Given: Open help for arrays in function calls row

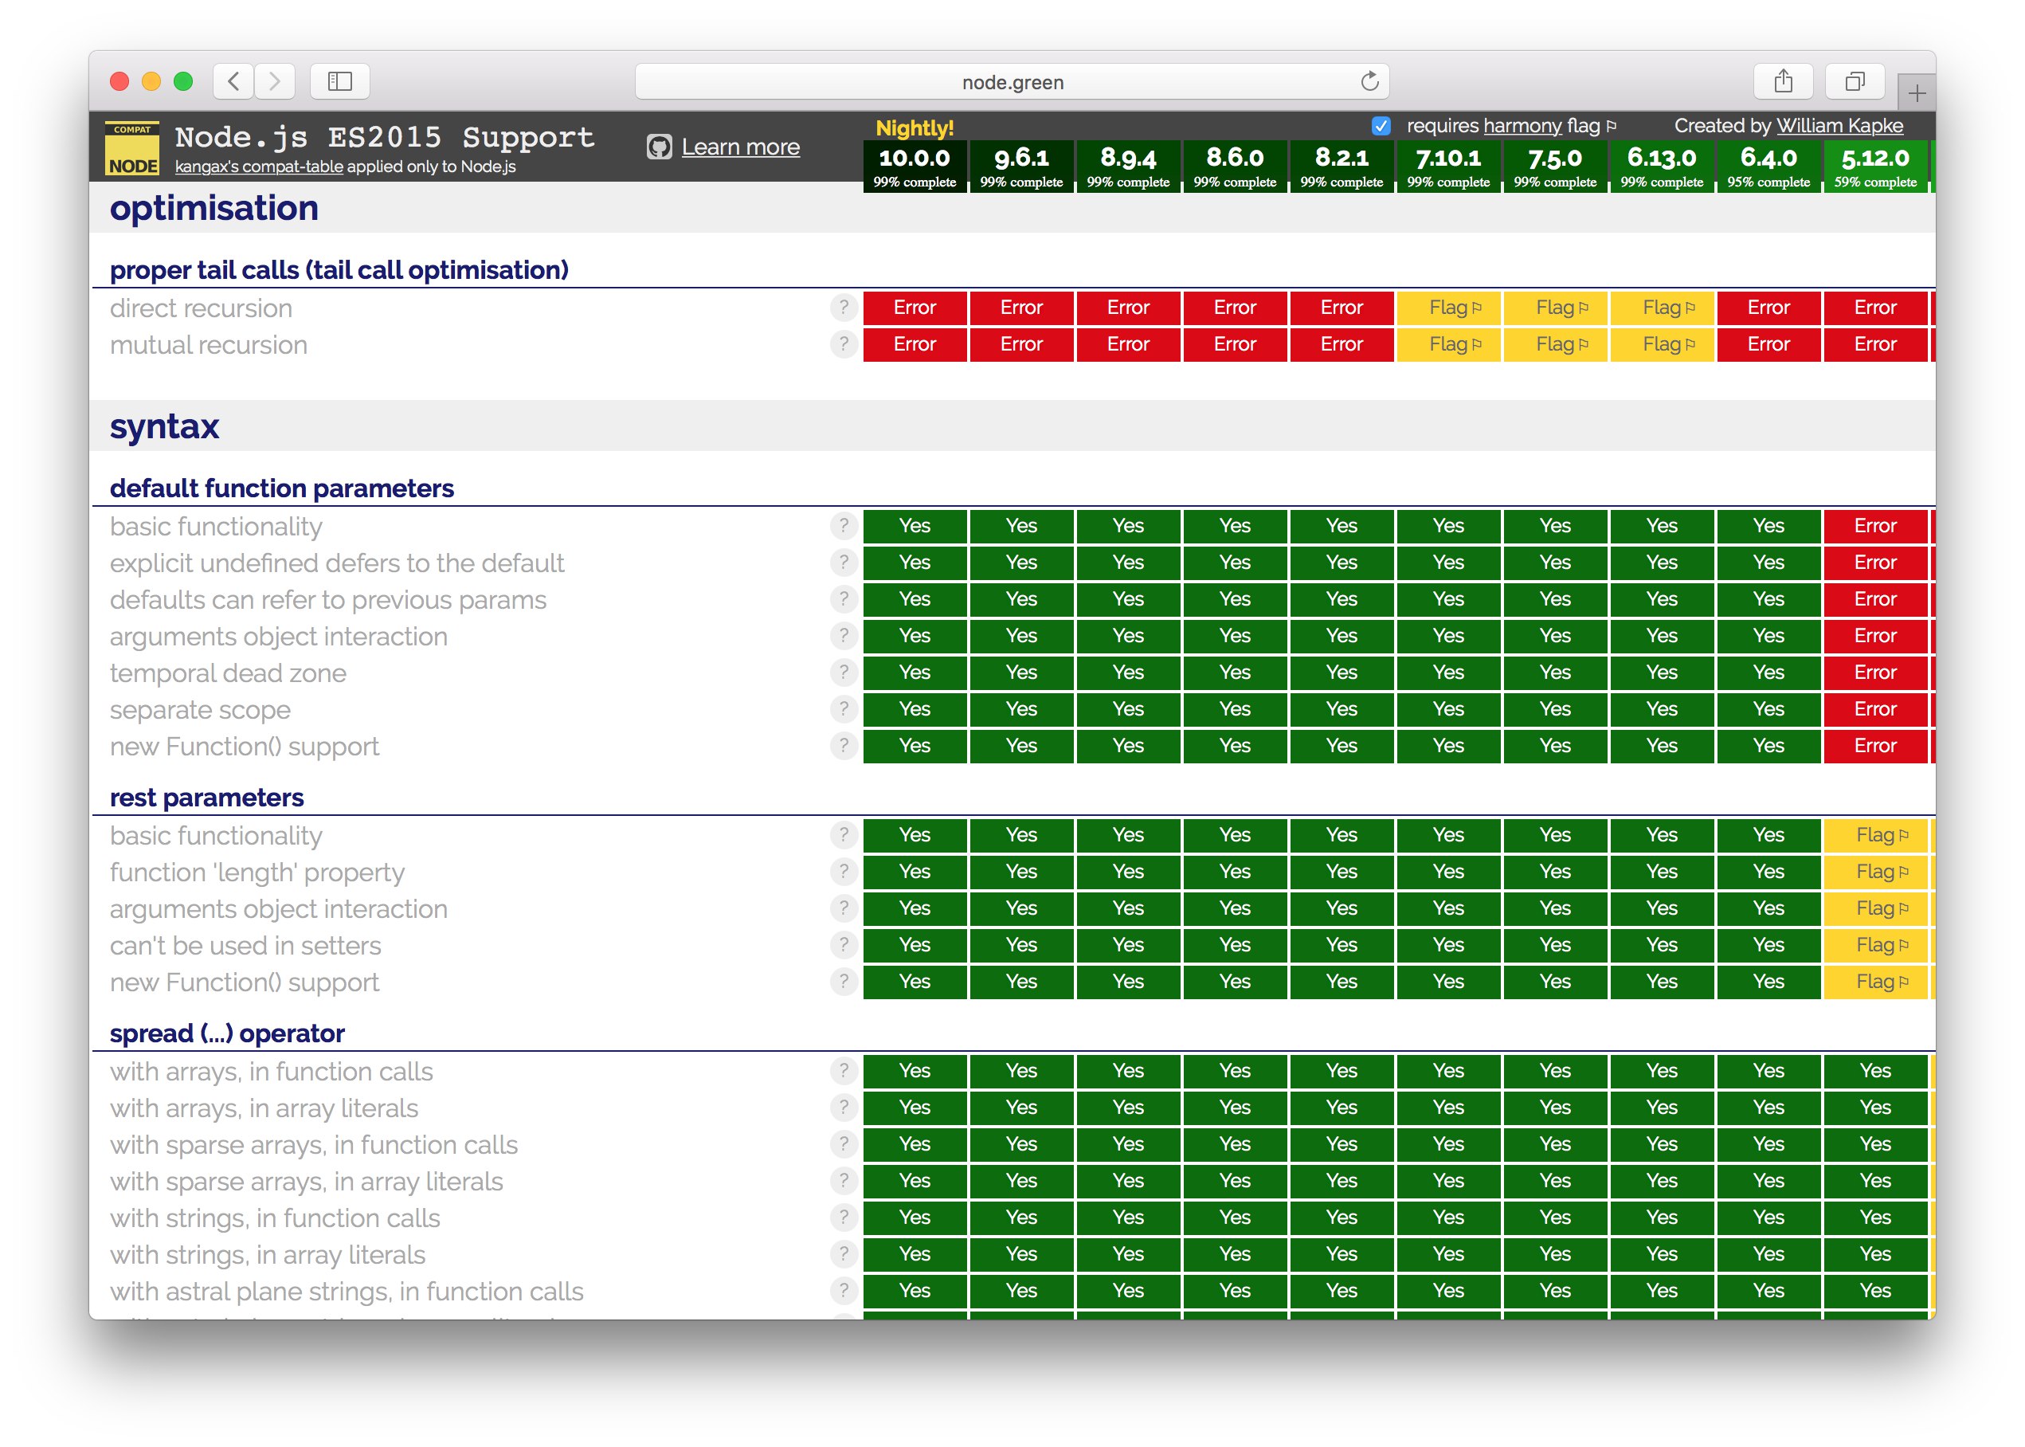Looking at the screenshot, I should click(x=843, y=1070).
